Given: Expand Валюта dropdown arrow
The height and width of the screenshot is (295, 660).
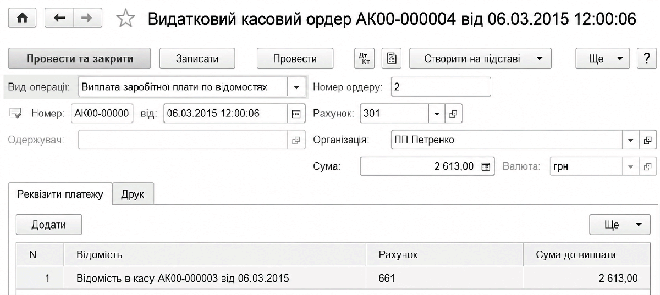Looking at the screenshot, I should [x=631, y=166].
